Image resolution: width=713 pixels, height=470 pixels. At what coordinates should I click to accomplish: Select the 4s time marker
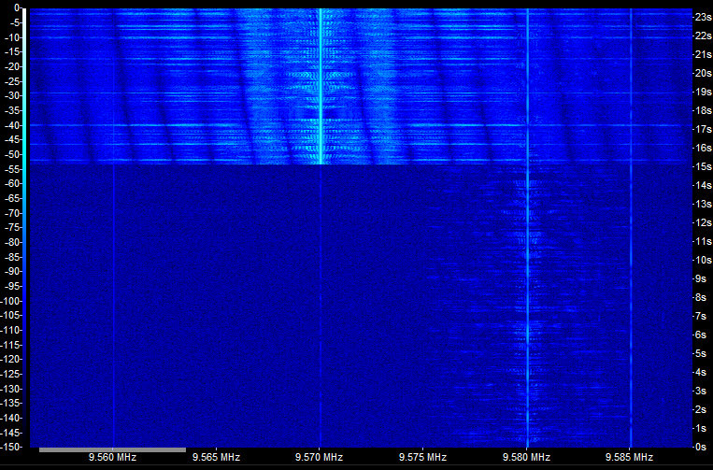(701, 372)
